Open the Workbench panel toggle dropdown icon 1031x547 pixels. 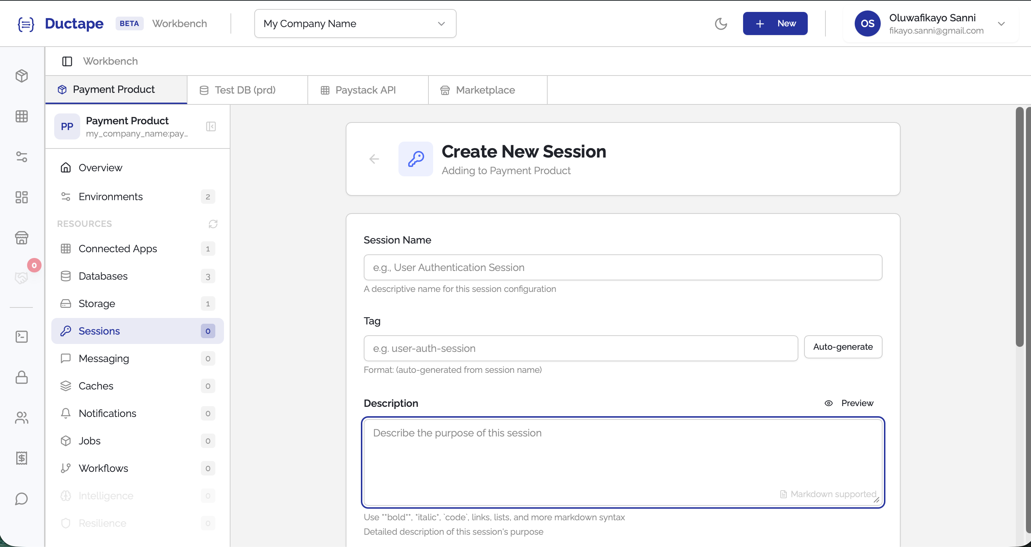tap(66, 61)
